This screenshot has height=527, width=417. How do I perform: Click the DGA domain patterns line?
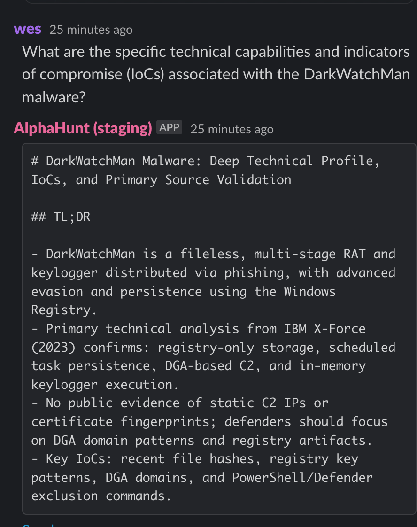click(201, 440)
